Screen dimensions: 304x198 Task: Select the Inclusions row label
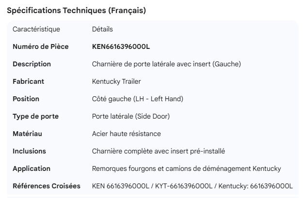29,151
